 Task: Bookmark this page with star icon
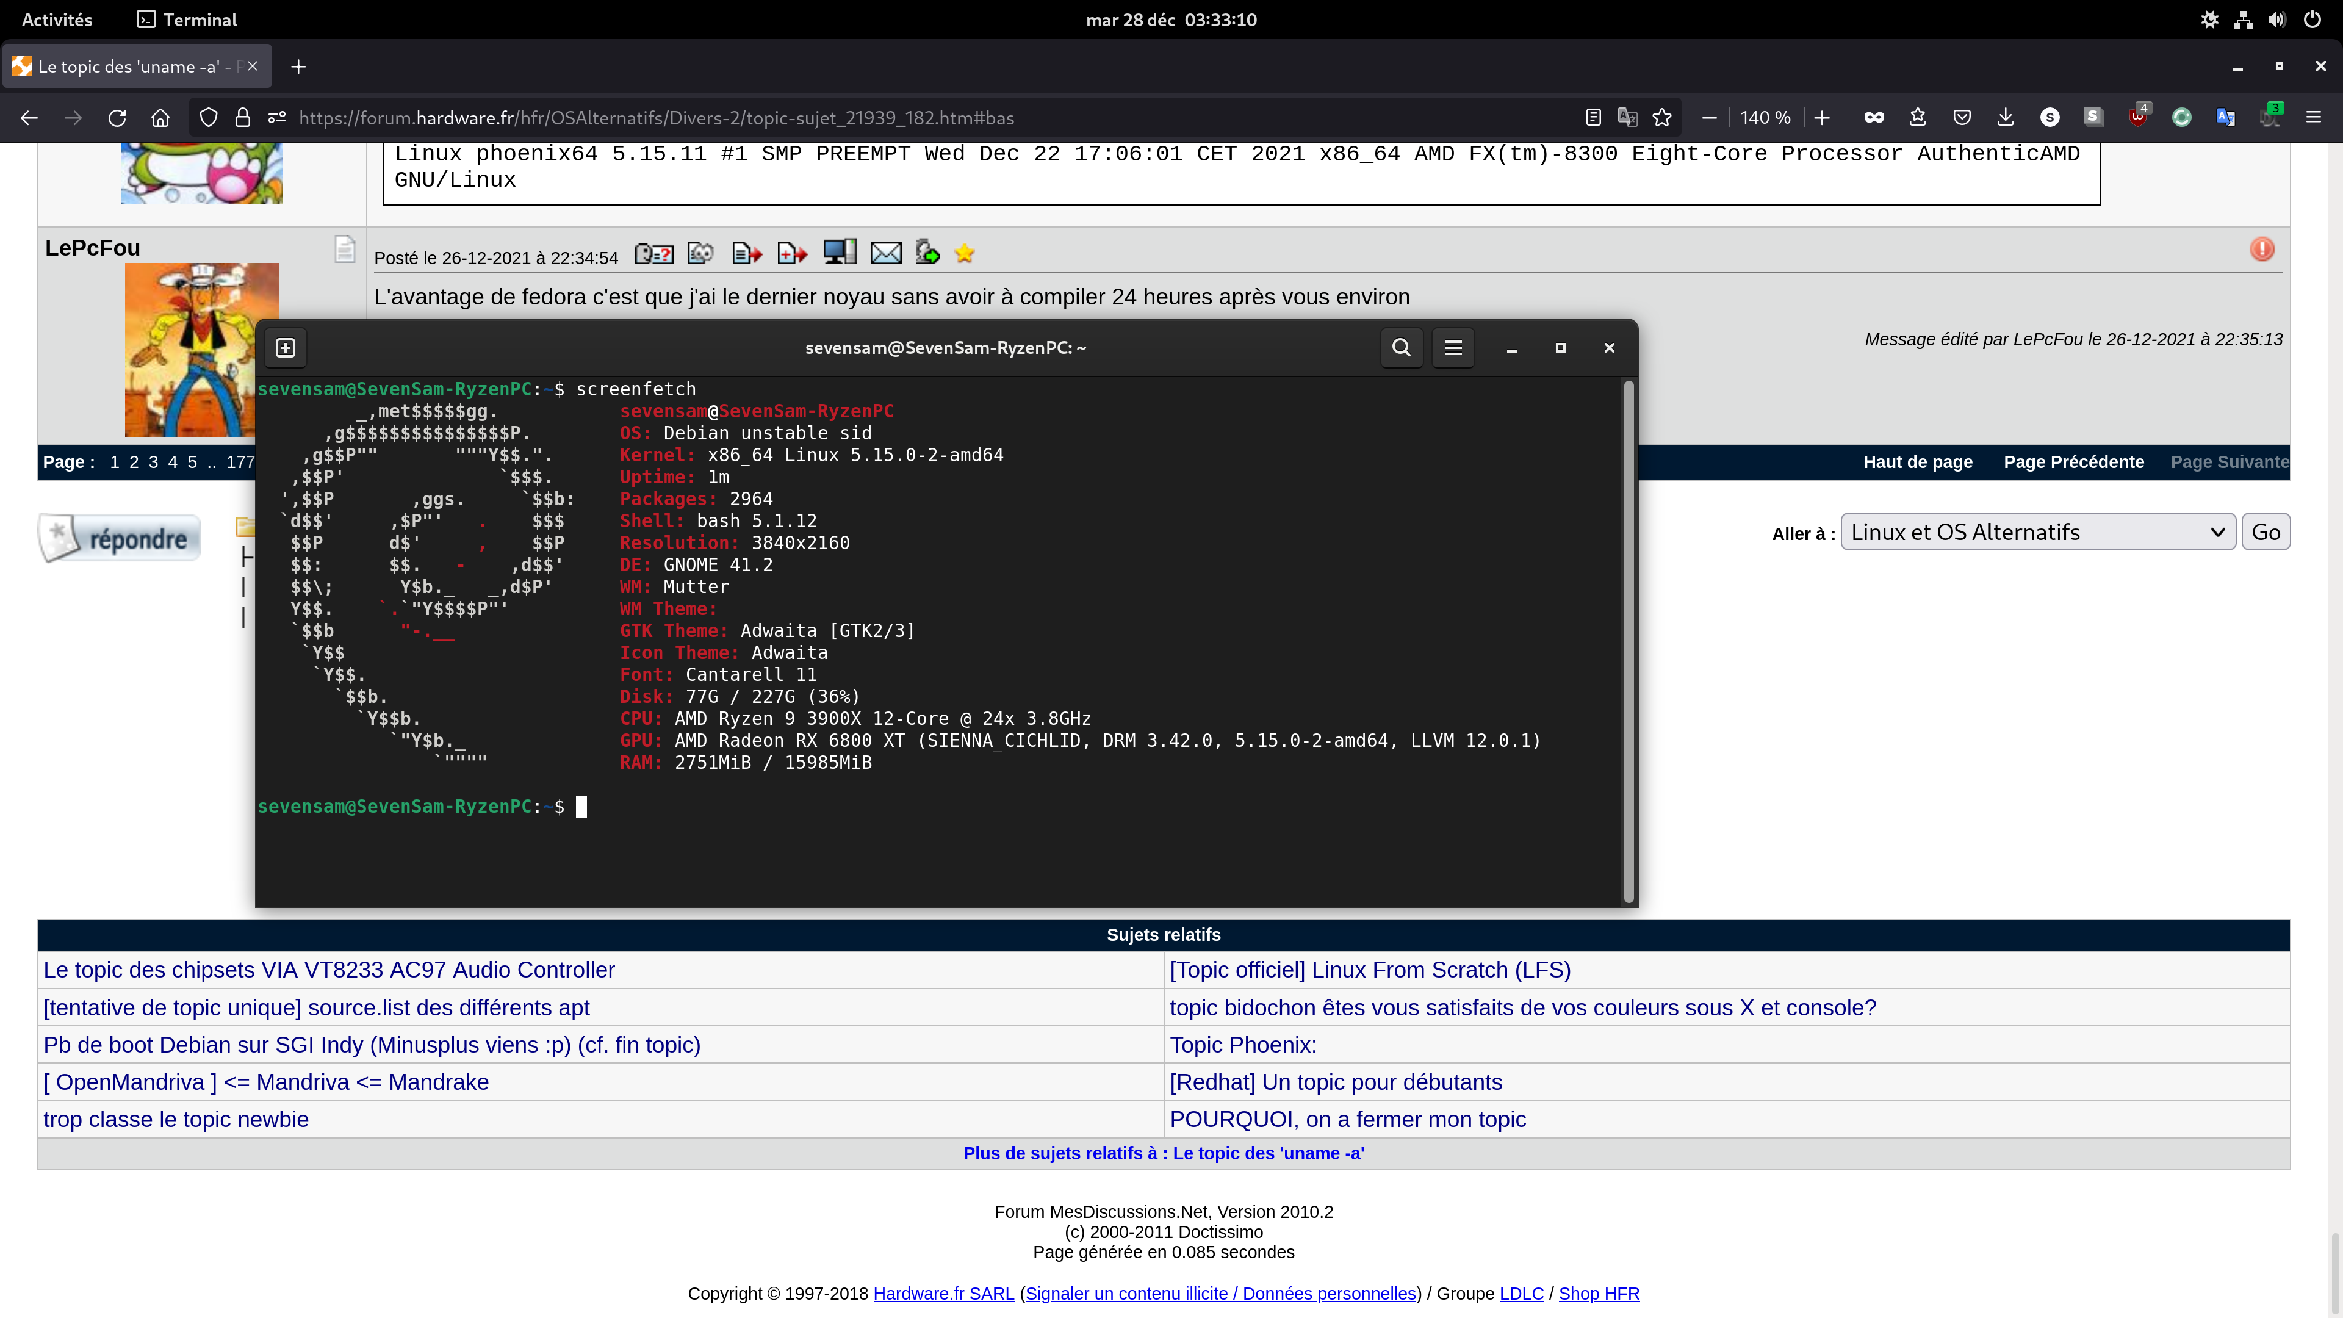[1661, 117]
